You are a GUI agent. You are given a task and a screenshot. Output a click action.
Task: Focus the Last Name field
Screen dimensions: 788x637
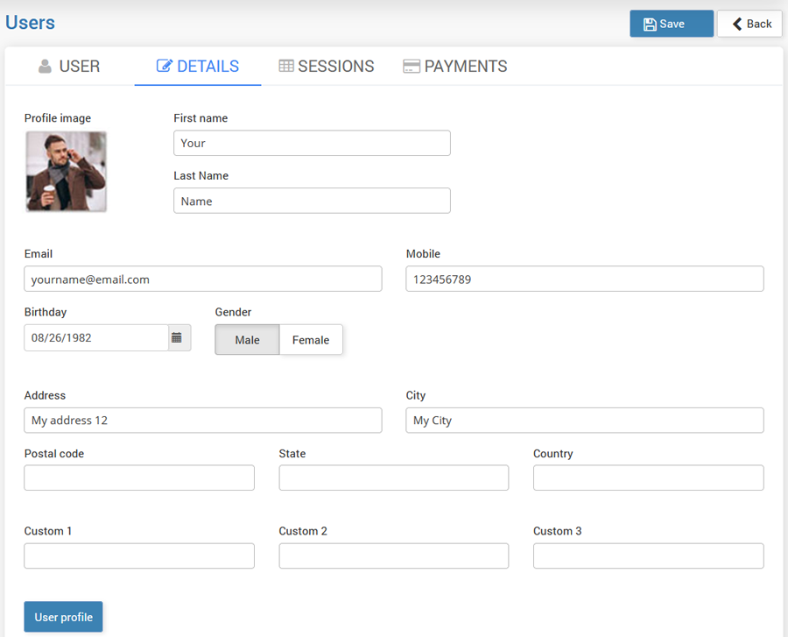[x=312, y=201]
